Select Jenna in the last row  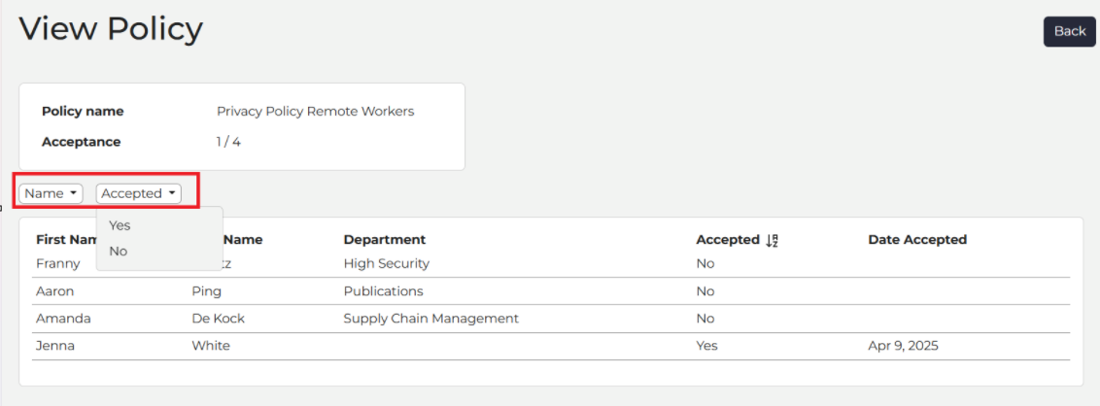point(56,346)
